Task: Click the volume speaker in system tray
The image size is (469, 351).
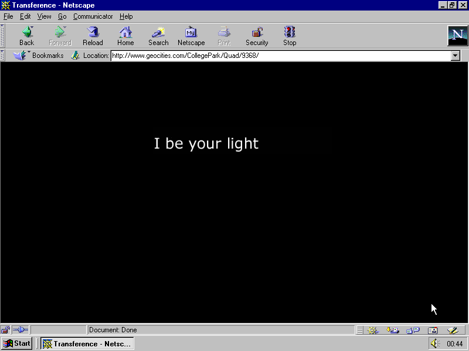Action: pyautogui.click(x=434, y=344)
